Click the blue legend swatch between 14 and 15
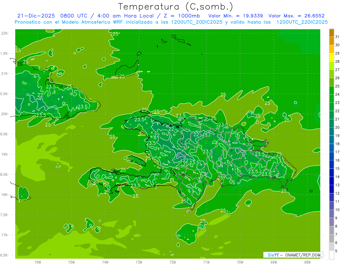Viewport: 345px width, 266px height. point(331,173)
